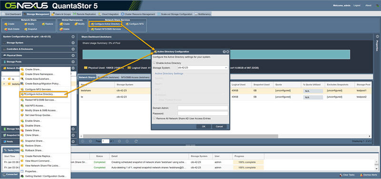Click the Connected status indicator
The image size is (381, 179).
[10, 174]
